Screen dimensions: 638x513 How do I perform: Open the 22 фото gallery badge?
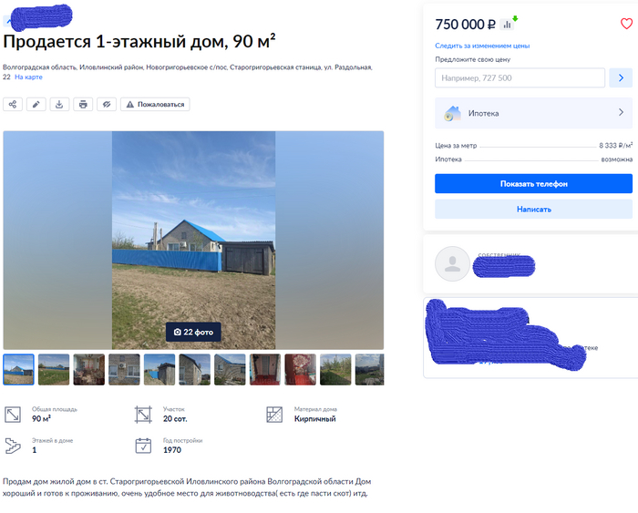click(193, 332)
